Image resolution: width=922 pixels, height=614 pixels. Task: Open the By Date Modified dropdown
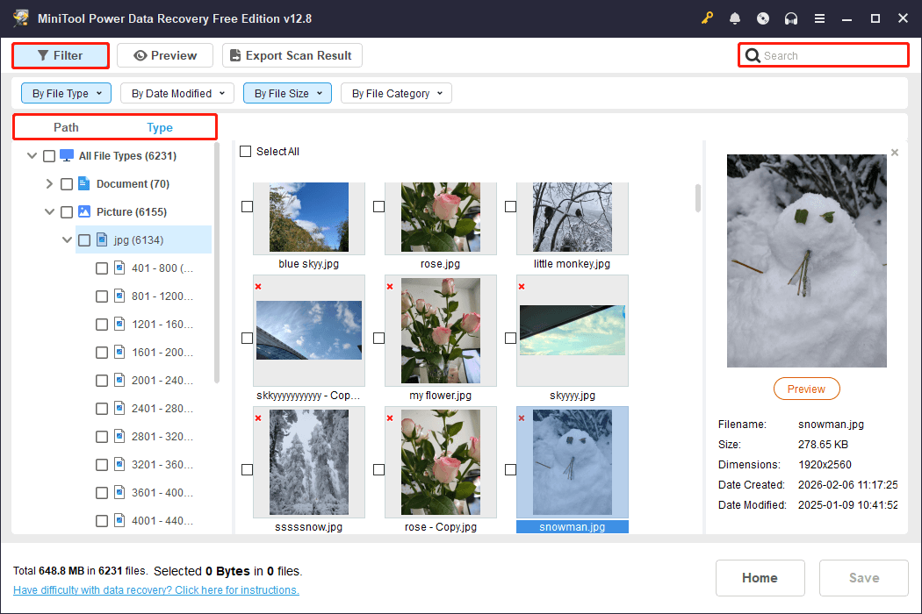coord(176,92)
